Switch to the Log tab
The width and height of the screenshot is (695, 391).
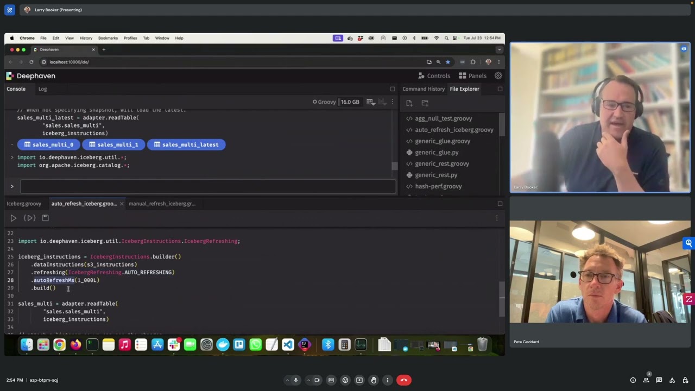[x=42, y=89]
